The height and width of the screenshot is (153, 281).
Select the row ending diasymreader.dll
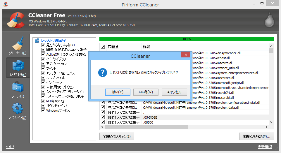click(230, 53)
